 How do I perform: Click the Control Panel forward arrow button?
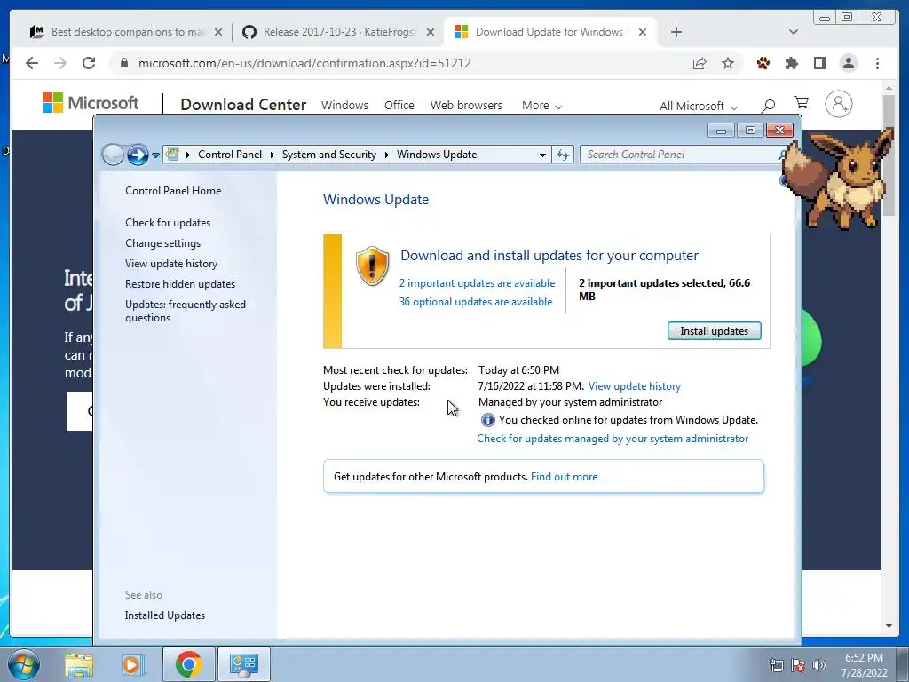coord(138,155)
